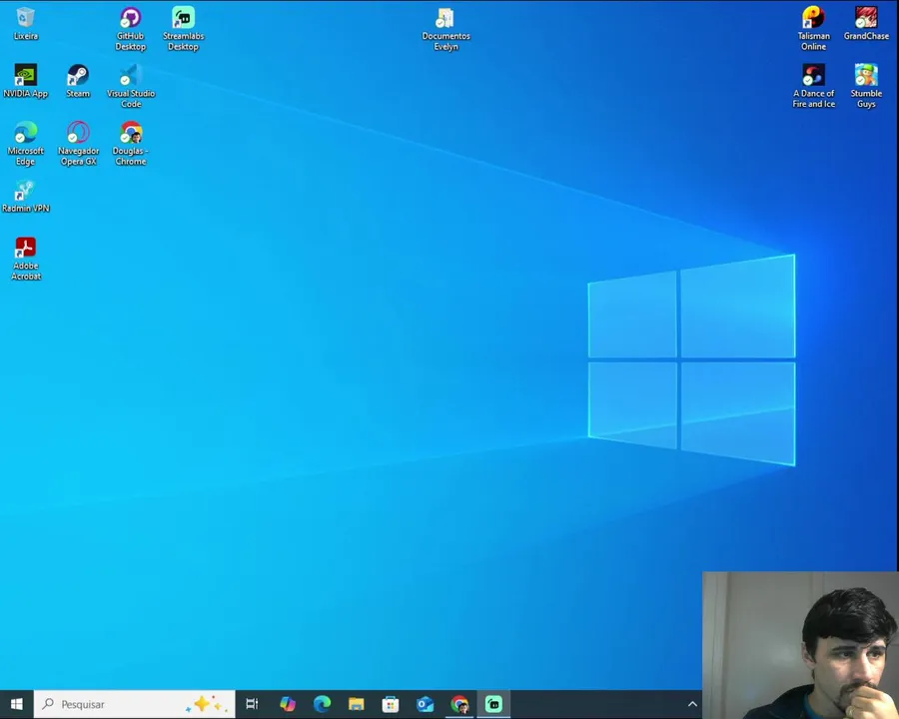Screen dimensions: 899x719
Task: Select the GrandChase game shortcut
Action: point(866,24)
